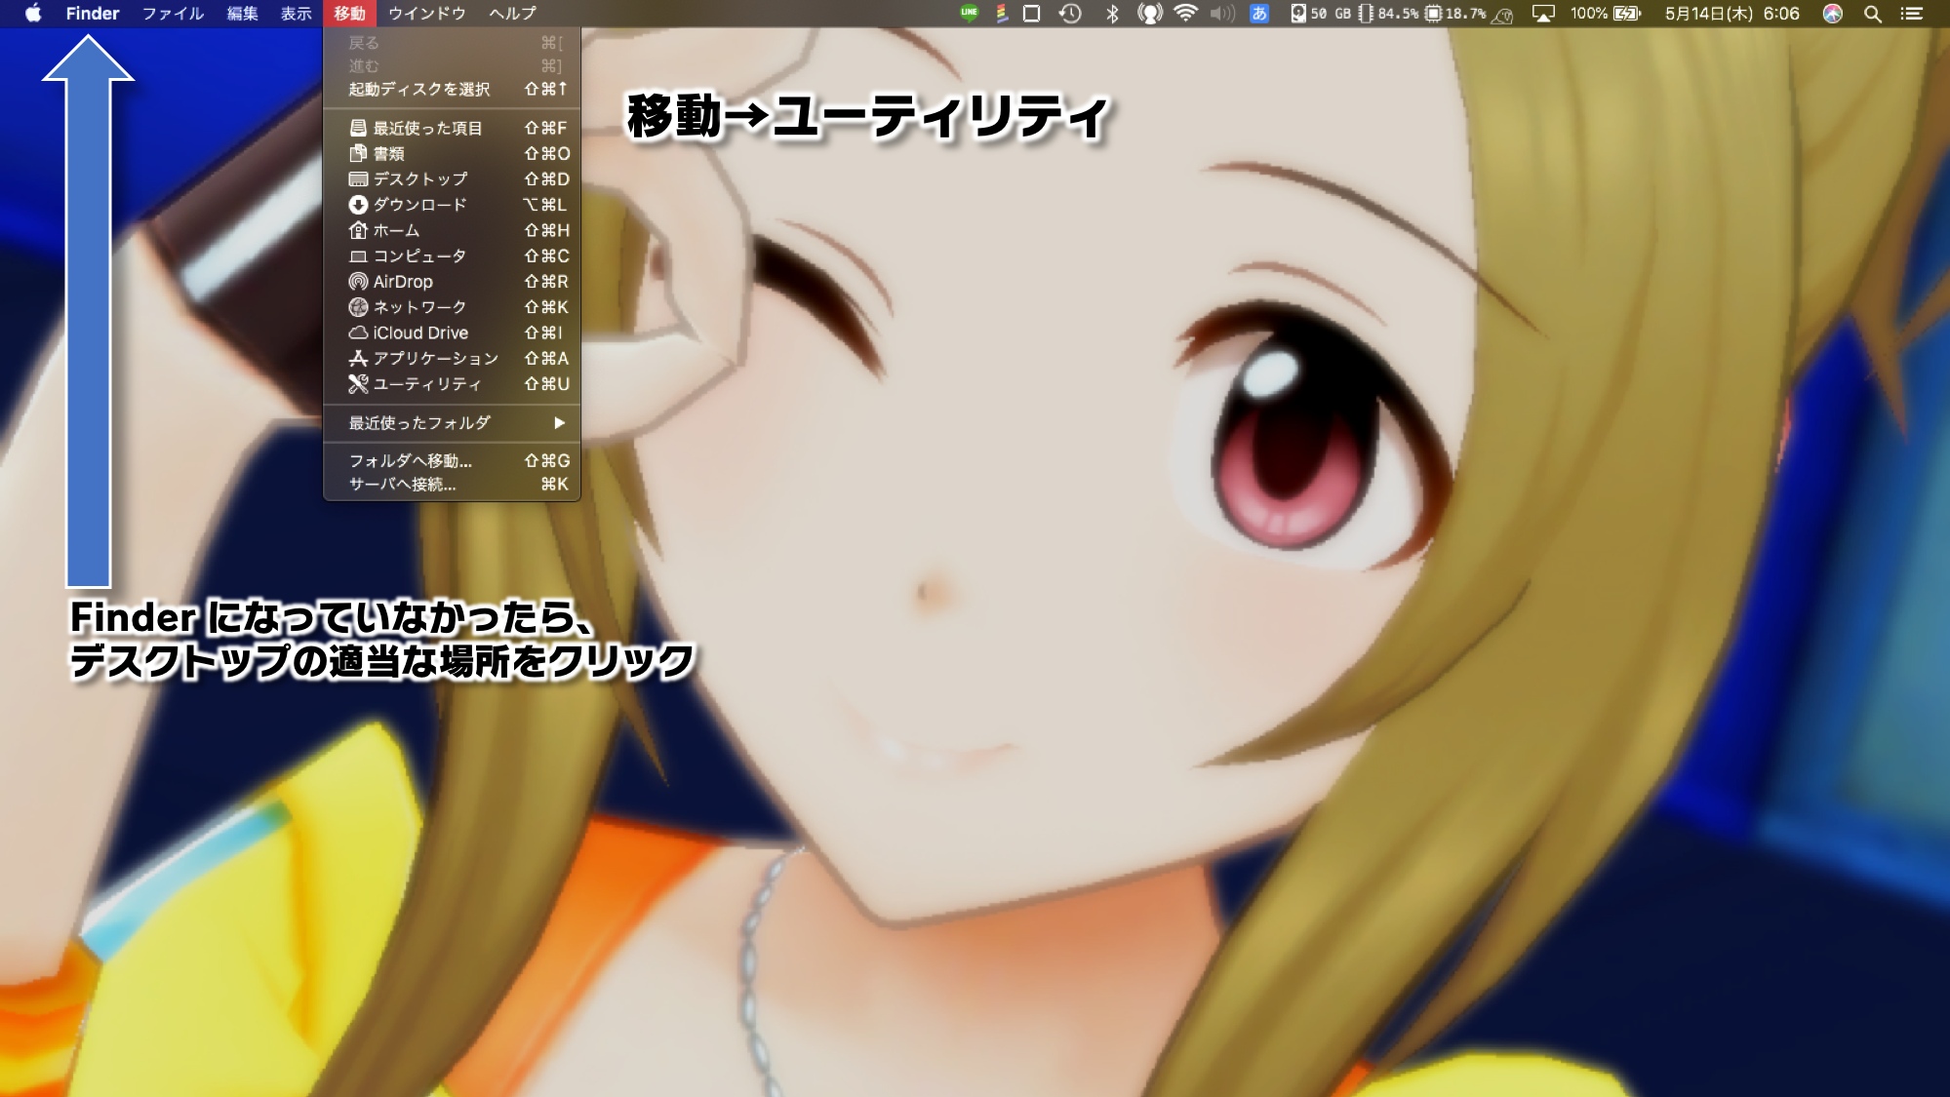Open Notification Center list icon
This screenshot has height=1097, width=1950.
click(x=1912, y=14)
